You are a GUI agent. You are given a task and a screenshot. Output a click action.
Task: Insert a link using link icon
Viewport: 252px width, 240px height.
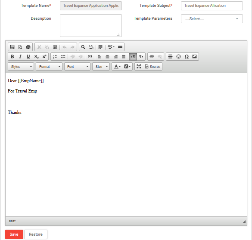click(x=152, y=56)
